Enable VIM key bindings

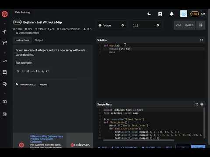178,25
